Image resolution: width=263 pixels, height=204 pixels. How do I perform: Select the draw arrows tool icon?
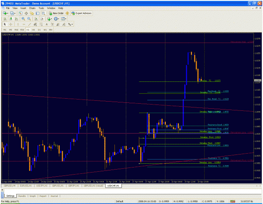69,24
